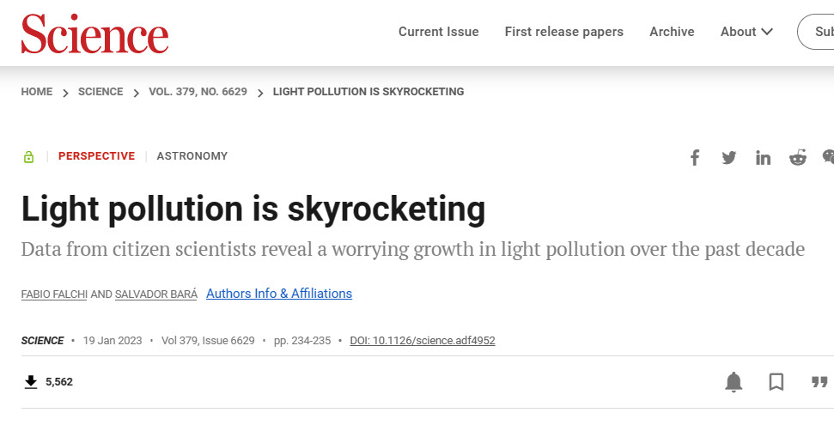Bookmark this article
Image resolution: width=834 pixels, height=437 pixels.
point(776,382)
